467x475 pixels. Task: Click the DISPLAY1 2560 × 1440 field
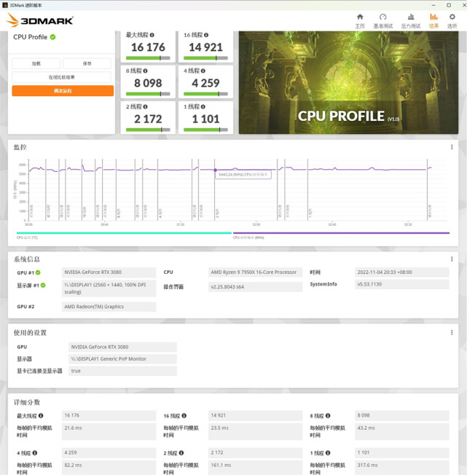point(109,288)
